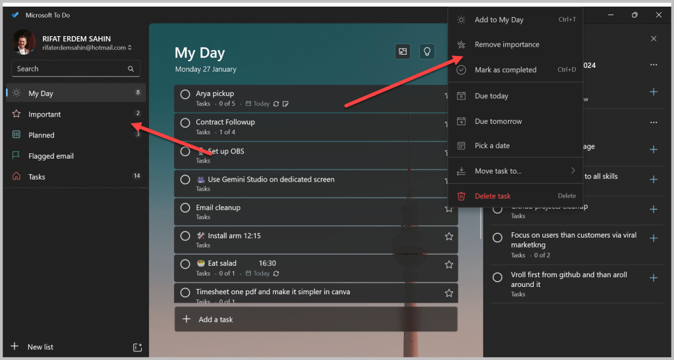
Task: Click the search magnifier icon
Action: pos(130,68)
